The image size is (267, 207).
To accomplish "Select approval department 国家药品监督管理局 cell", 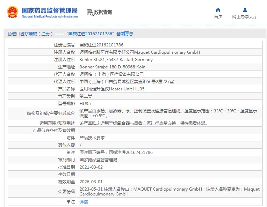I will click(98, 160).
